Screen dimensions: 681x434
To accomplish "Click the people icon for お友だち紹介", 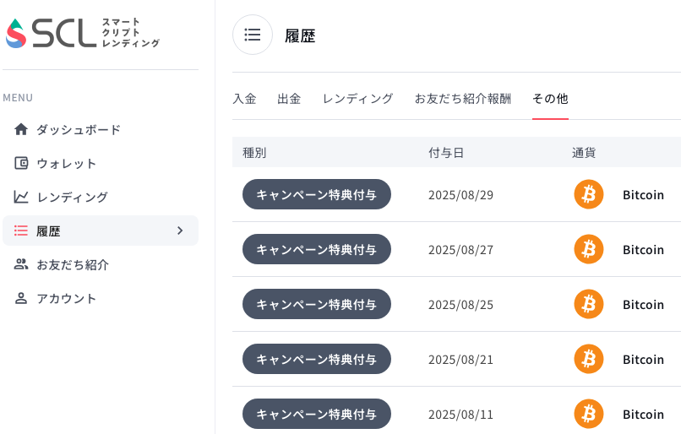I will 21,264.
